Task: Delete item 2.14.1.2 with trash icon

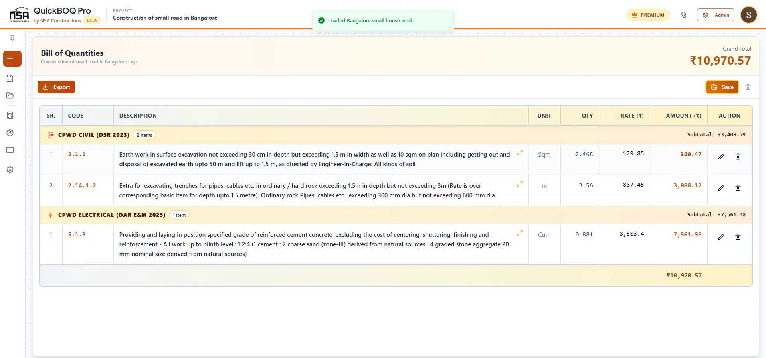Action: (738, 188)
